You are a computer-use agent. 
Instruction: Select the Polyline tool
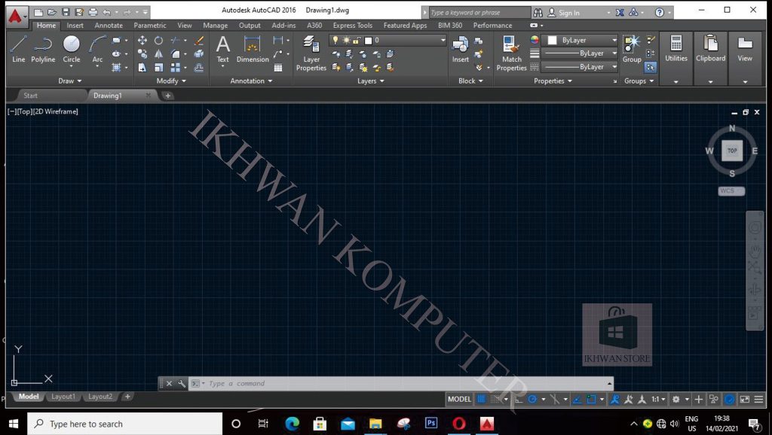click(x=43, y=49)
